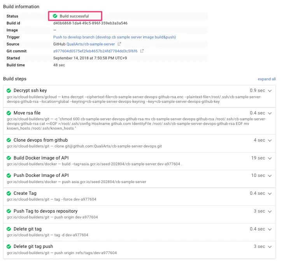Expand the Push Docker Image of API chevron
282x265 pixels.
270,175
